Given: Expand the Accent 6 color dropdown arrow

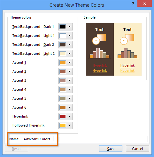Looking at the screenshot, I should coord(70,107).
